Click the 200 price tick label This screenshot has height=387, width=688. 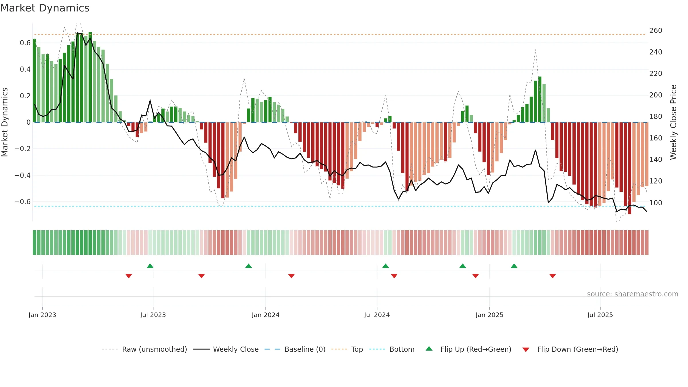point(656,95)
